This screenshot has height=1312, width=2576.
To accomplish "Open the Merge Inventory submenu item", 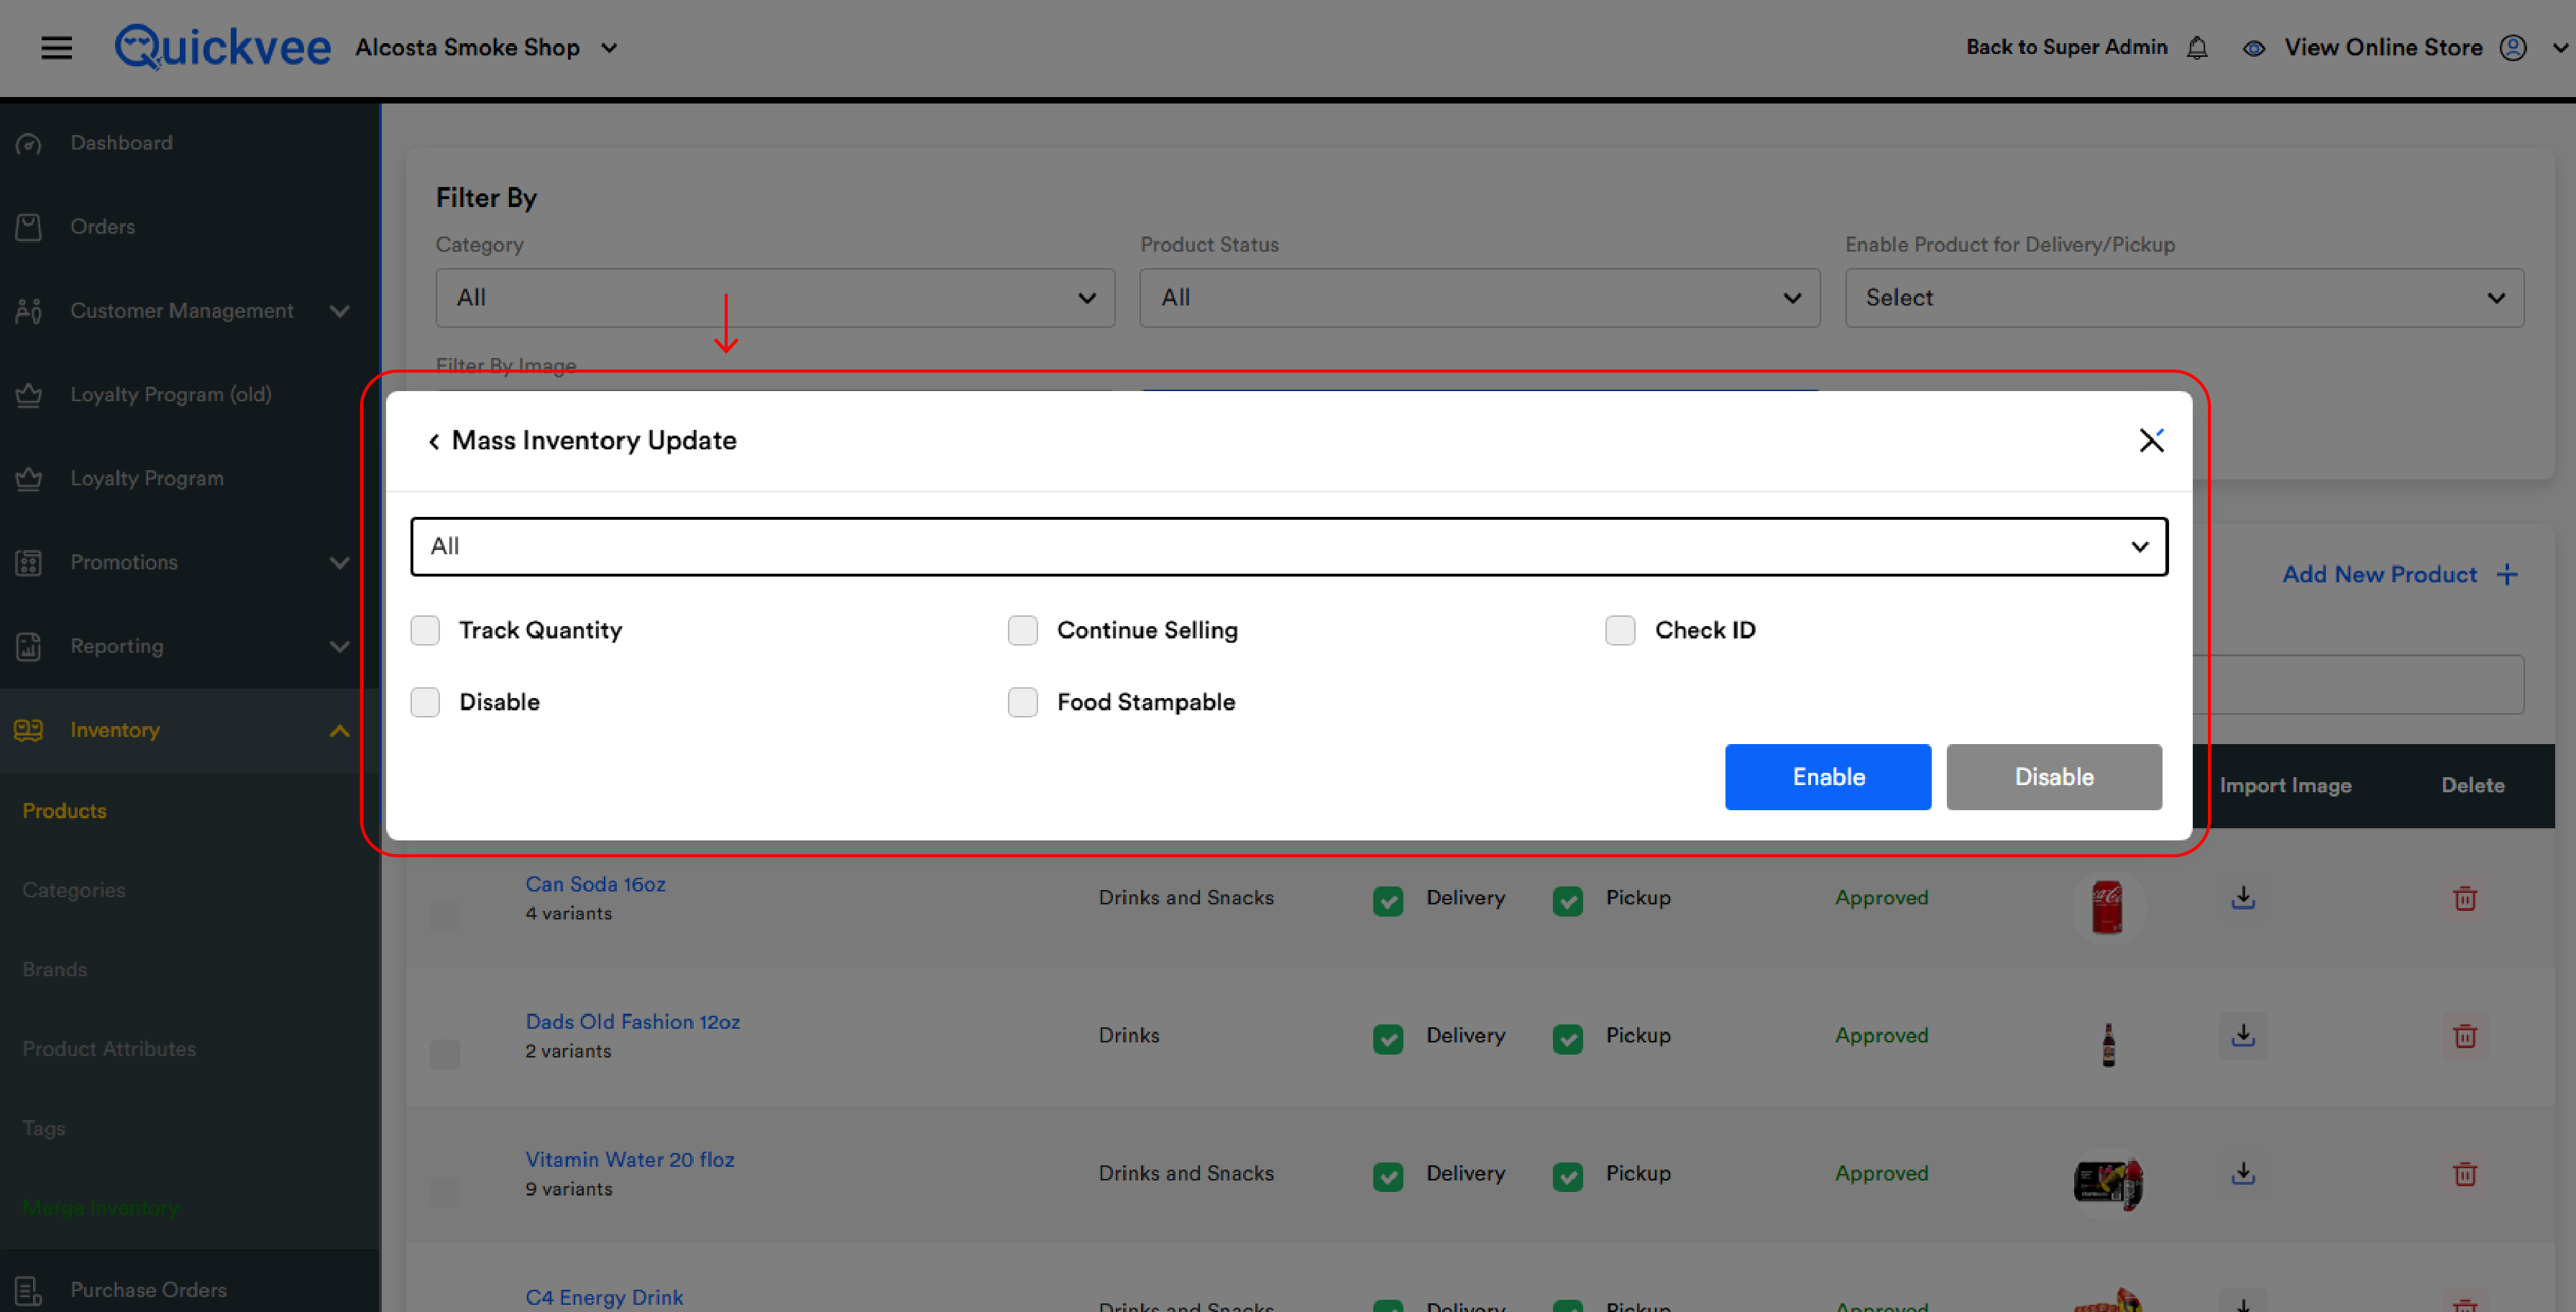I will (x=101, y=1207).
